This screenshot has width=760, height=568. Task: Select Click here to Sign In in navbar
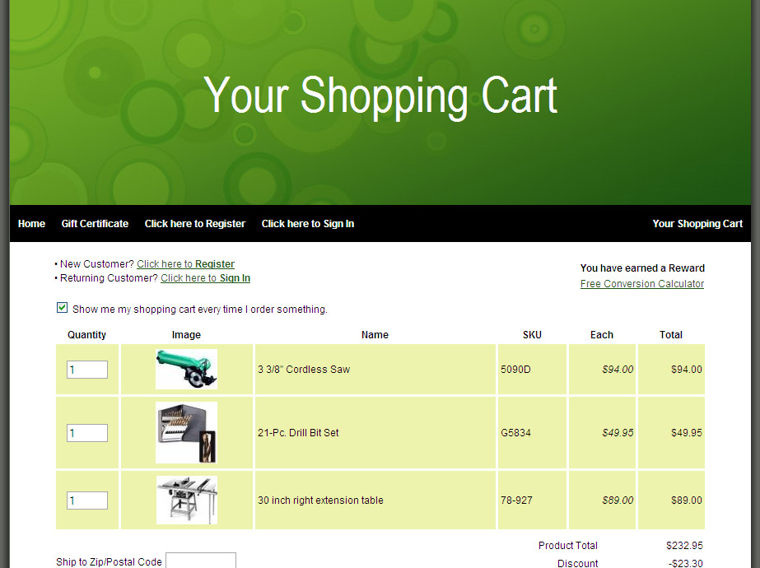(308, 224)
